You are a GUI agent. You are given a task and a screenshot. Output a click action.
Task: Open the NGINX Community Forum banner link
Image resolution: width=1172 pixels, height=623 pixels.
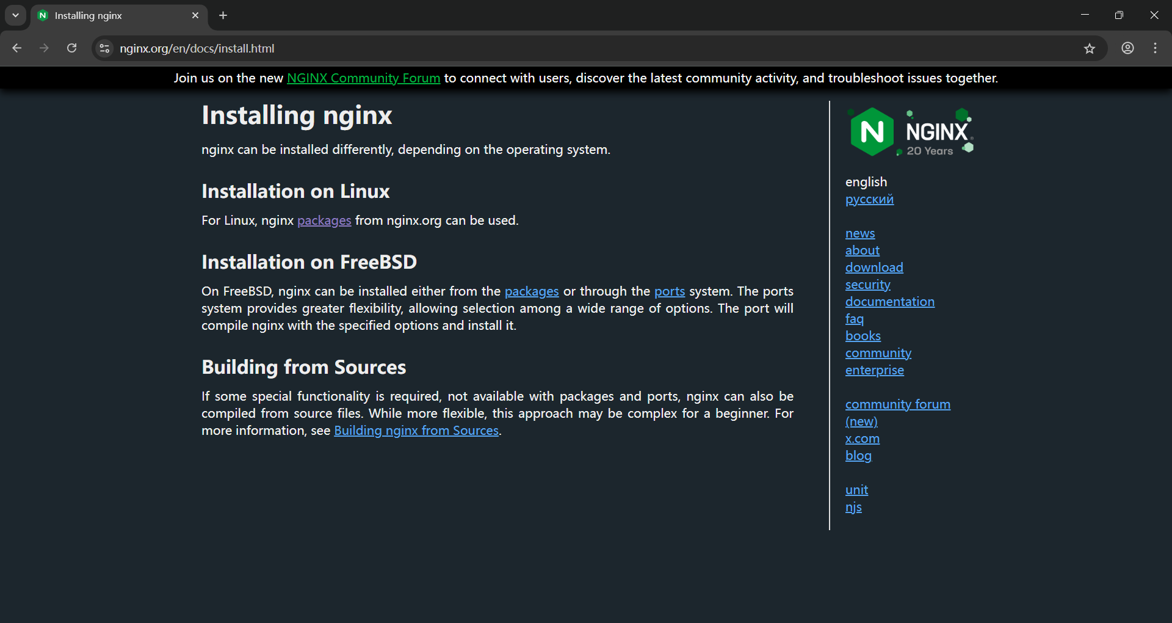pyautogui.click(x=363, y=78)
